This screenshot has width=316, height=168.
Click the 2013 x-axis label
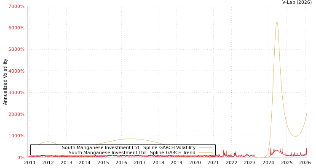point(66,163)
